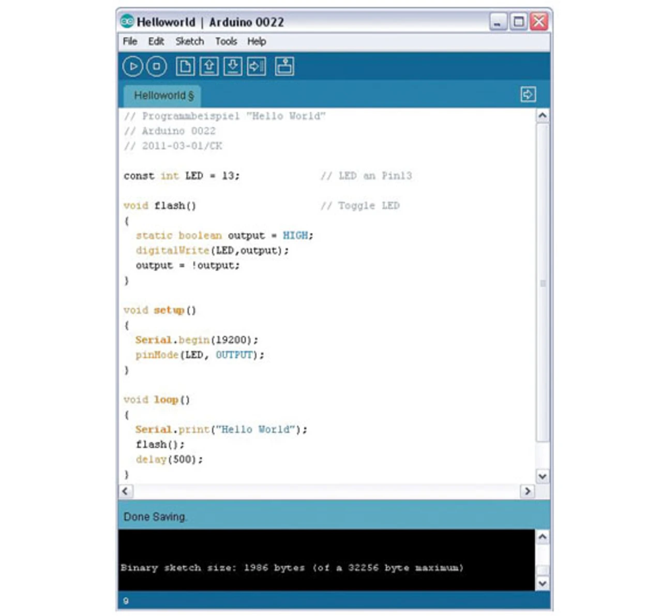Click horizontal scrollbar left arrow
The width and height of the screenshot is (662, 616).
coord(126,491)
